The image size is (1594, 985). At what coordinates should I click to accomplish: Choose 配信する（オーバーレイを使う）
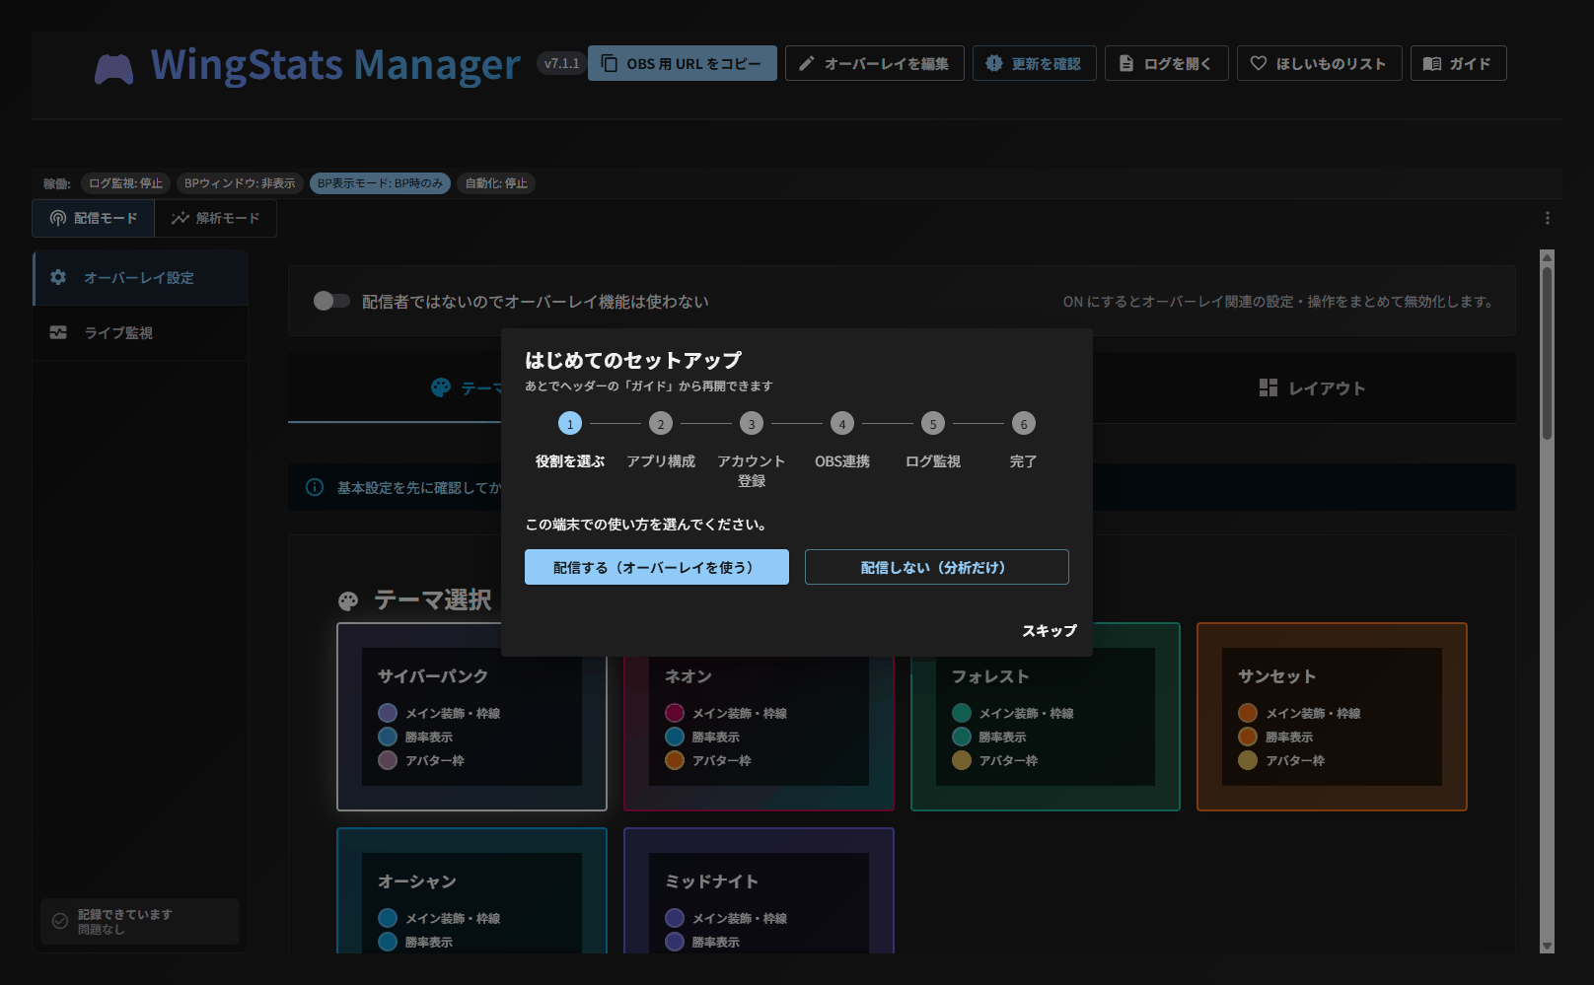point(657,567)
